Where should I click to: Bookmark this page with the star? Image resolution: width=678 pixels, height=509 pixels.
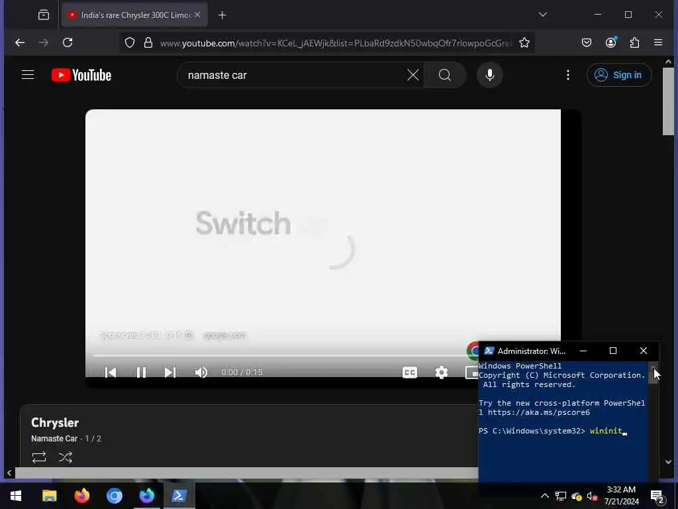pyautogui.click(x=524, y=42)
